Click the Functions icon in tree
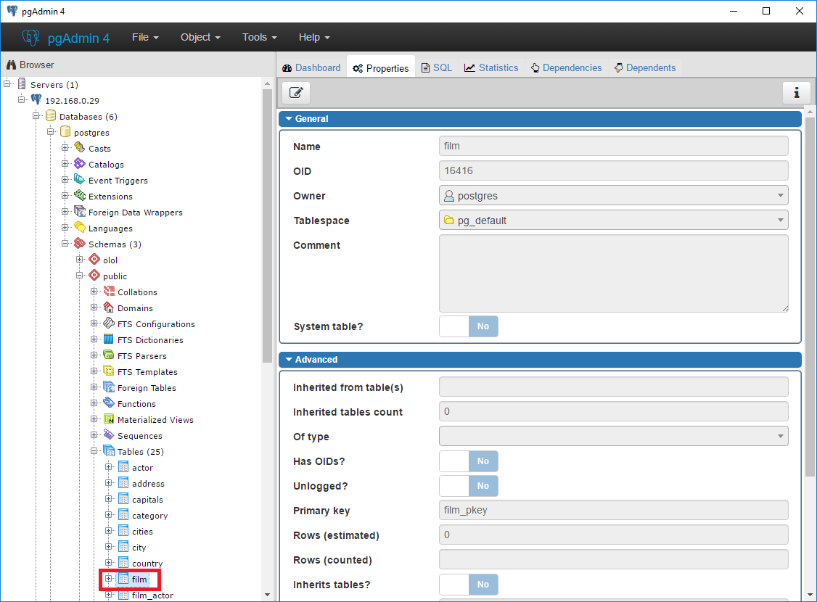Image resolution: width=817 pixels, height=602 pixels. pos(109,403)
